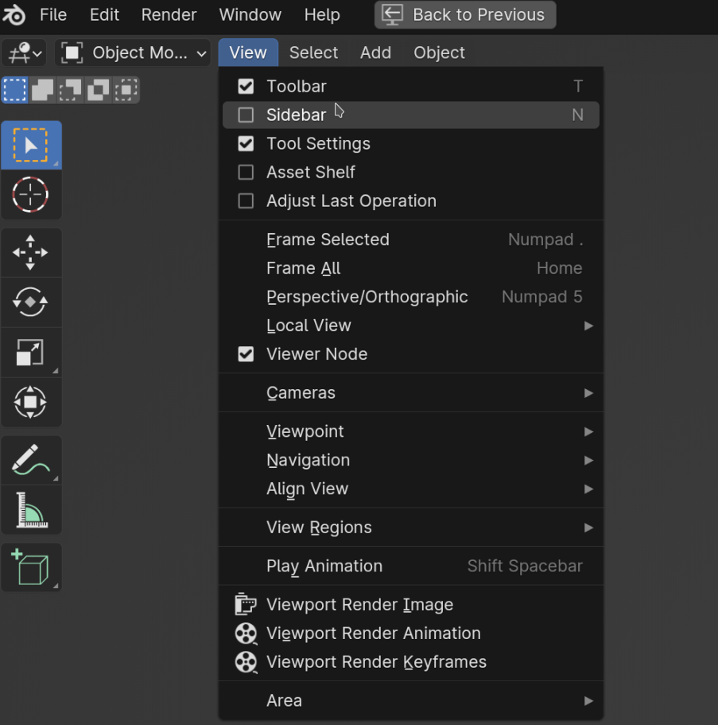Pick the Rotate tool
The width and height of the screenshot is (718, 725).
31,302
